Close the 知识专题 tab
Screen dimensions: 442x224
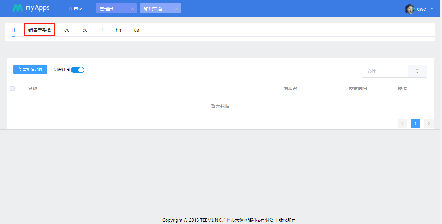177,9
